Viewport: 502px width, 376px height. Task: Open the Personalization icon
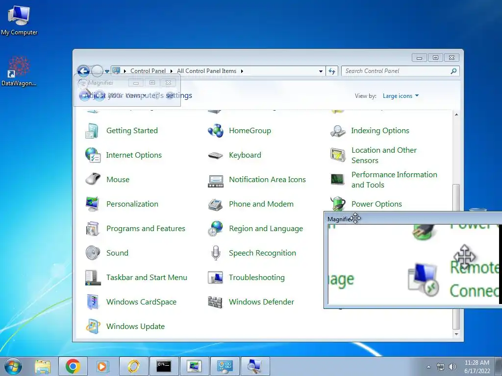(93, 204)
